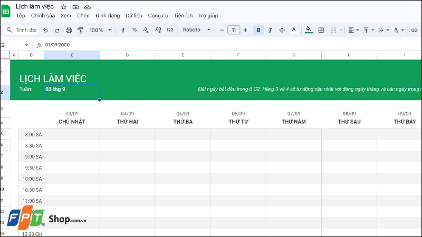Open text wrapping options
This screenshot has width=422, height=237.
(x=383, y=30)
